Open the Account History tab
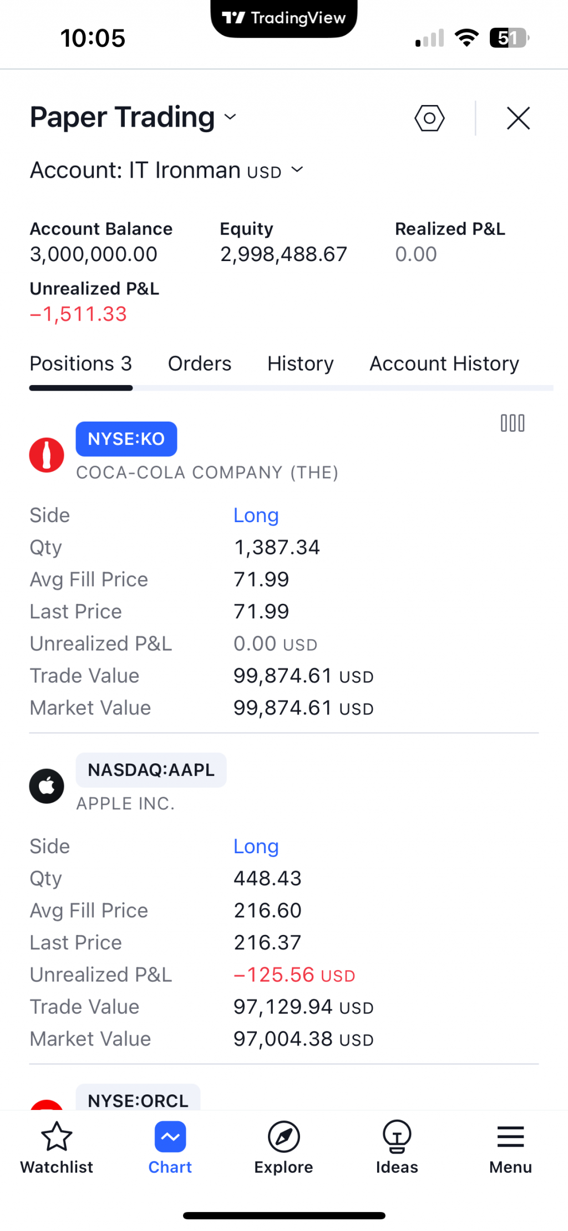Image resolution: width=568 pixels, height=1231 pixels. [x=444, y=364]
